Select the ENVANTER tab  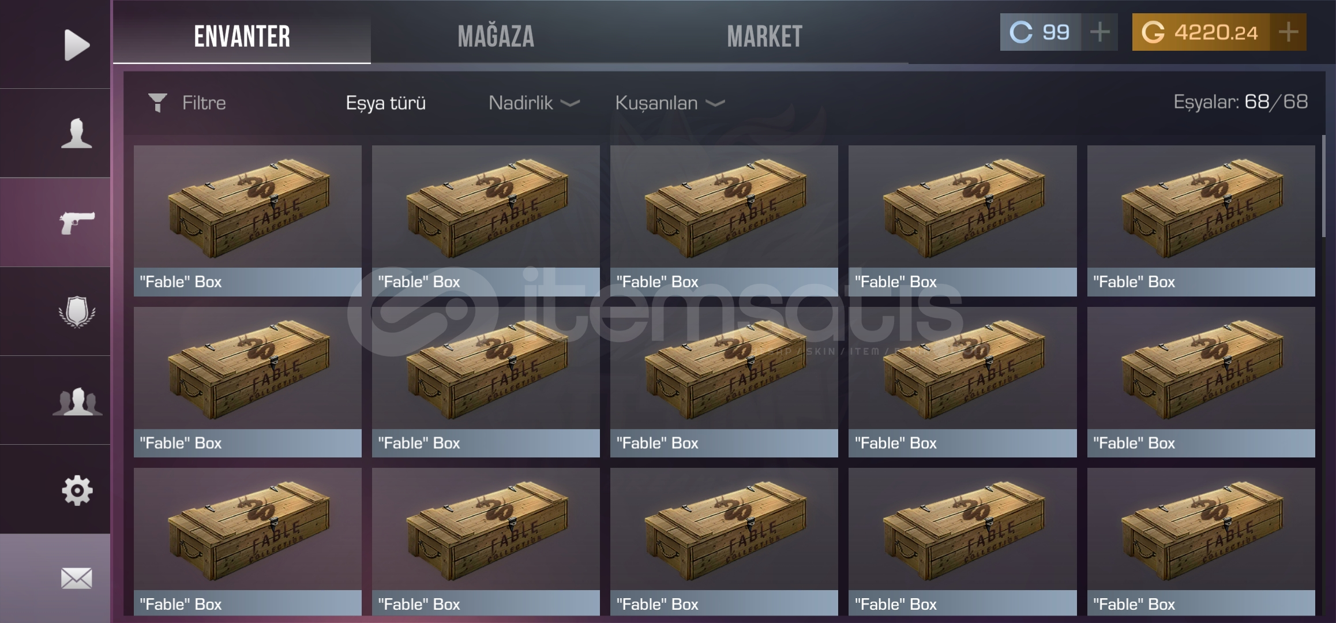click(242, 35)
